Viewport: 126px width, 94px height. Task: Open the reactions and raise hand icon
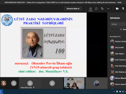(102, 9)
